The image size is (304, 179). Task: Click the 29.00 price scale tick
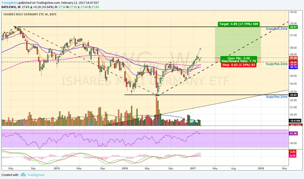(x=293, y=48)
